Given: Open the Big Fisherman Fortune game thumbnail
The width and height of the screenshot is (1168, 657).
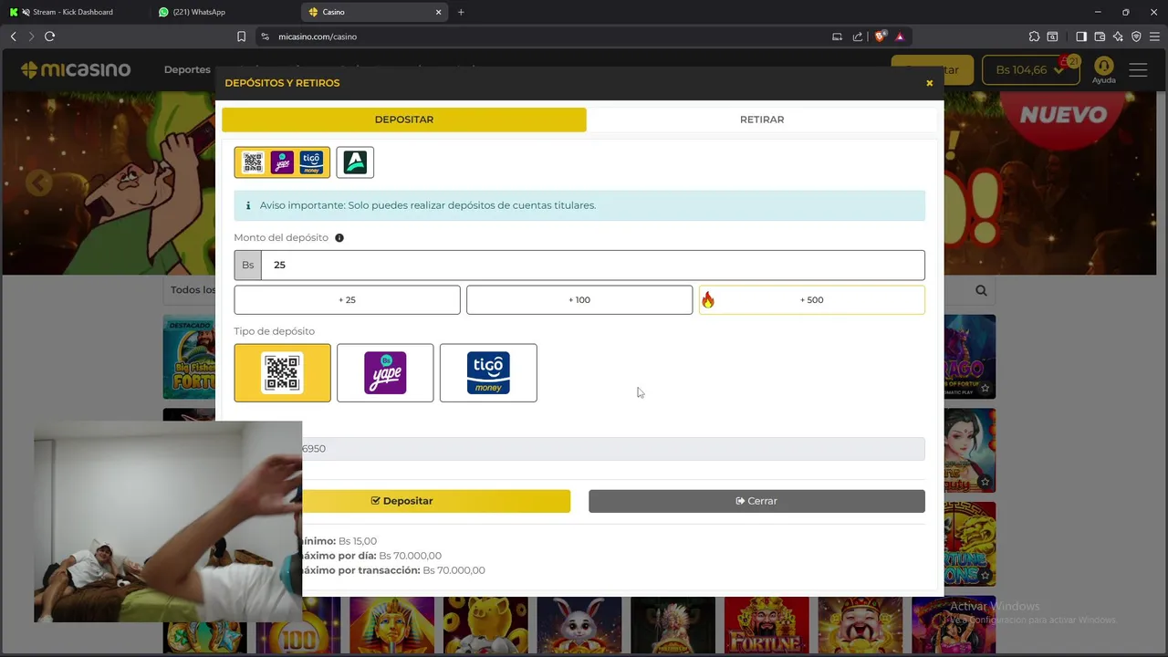Looking at the screenshot, I should [189, 357].
